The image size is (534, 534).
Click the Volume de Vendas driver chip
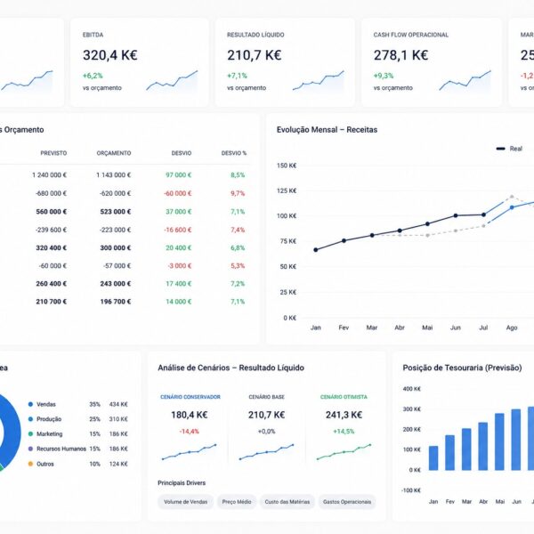(x=186, y=502)
